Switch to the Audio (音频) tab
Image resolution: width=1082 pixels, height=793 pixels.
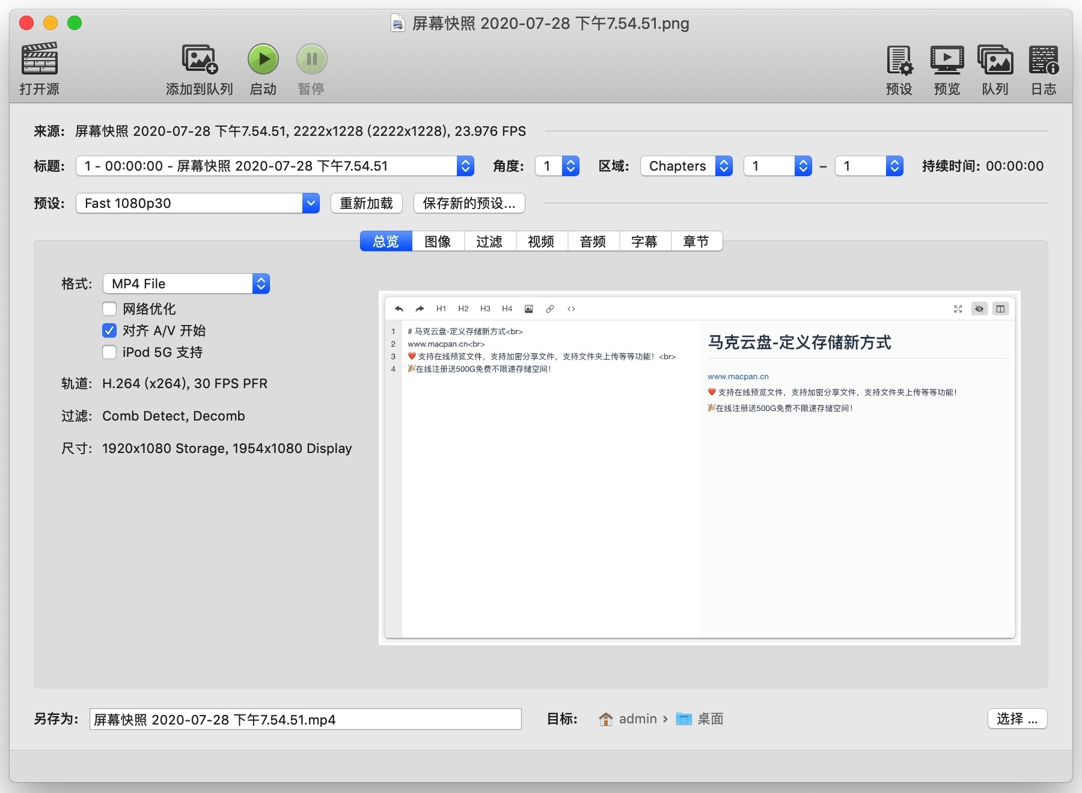593,242
